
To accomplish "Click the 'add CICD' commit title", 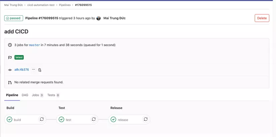I will tap(16, 32).
